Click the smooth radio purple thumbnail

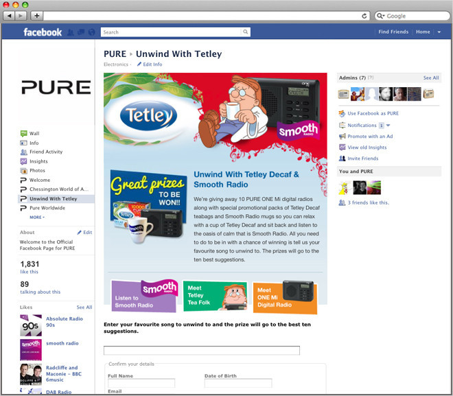coord(31,350)
